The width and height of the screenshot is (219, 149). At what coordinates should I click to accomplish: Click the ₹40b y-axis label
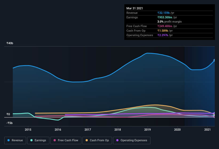point(10,43)
